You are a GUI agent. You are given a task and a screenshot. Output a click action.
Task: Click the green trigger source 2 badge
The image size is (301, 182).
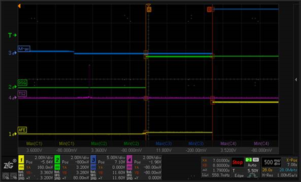249,160
